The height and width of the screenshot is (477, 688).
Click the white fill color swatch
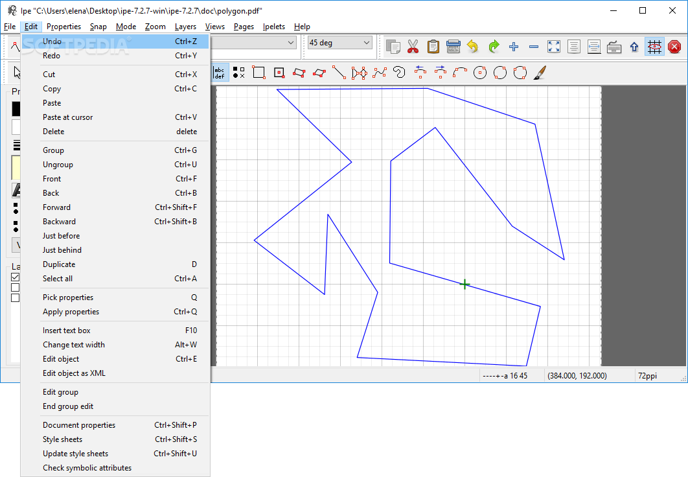[16, 127]
